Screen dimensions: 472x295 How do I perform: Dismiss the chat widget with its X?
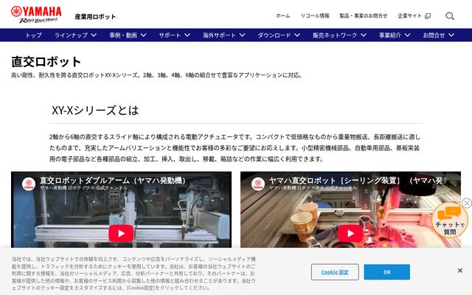tap(467, 204)
